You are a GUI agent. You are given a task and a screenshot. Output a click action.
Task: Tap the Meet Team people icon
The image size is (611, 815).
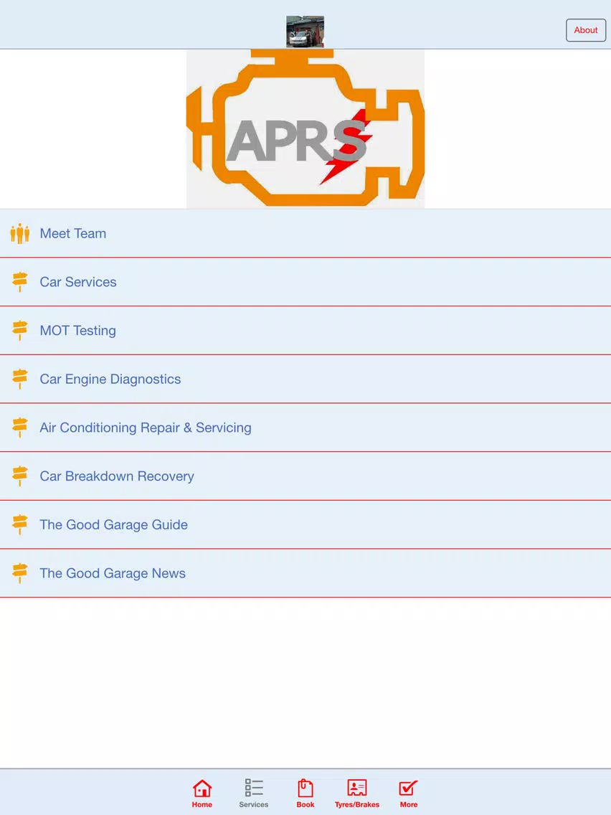point(20,233)
